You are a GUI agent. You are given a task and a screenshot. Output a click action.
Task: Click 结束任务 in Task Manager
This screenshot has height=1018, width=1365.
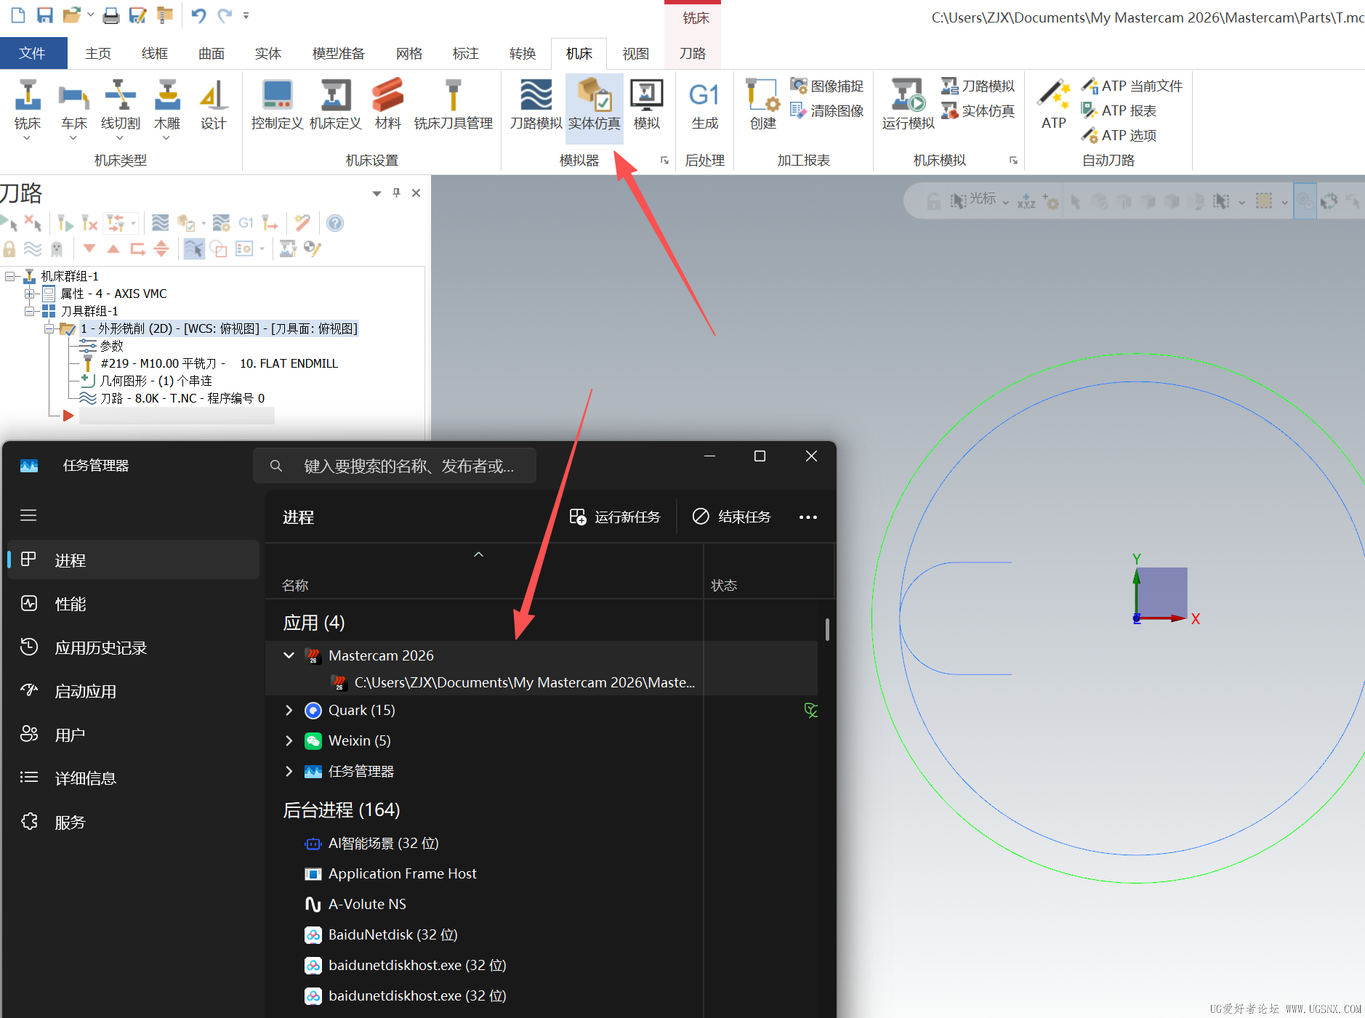coord(732,517)
